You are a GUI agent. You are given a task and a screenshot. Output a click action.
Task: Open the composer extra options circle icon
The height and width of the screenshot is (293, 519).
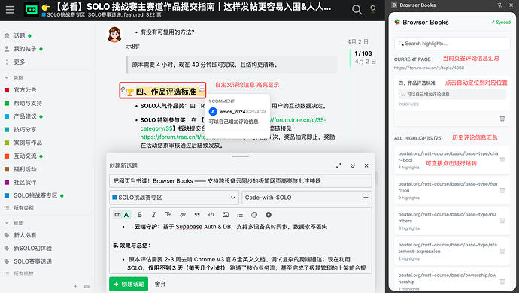269,215
